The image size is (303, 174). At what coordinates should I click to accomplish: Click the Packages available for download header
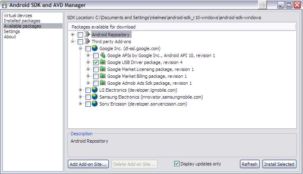point(182,27)
